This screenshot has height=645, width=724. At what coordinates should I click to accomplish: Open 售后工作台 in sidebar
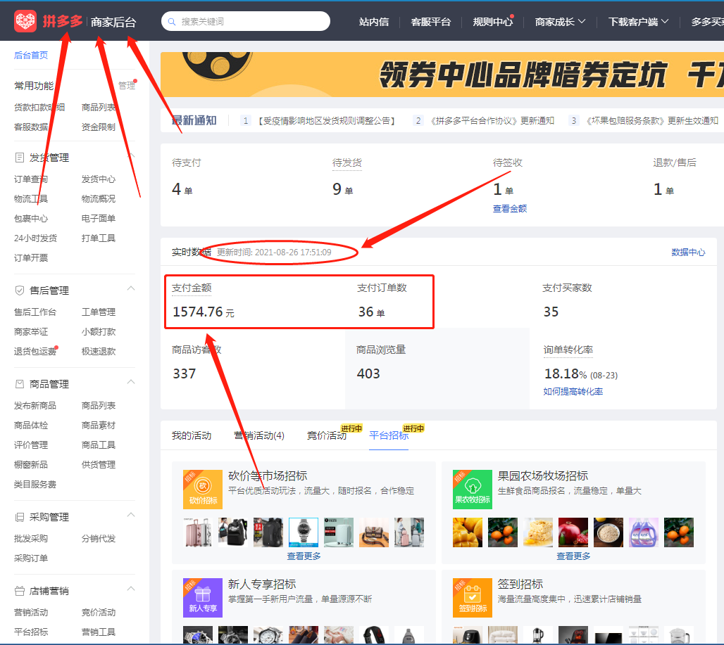pos(35,312)
